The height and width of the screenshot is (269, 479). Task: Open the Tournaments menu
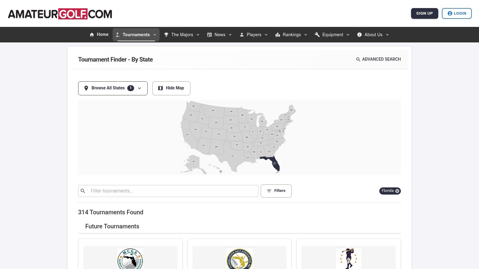[x=136, y=35]
